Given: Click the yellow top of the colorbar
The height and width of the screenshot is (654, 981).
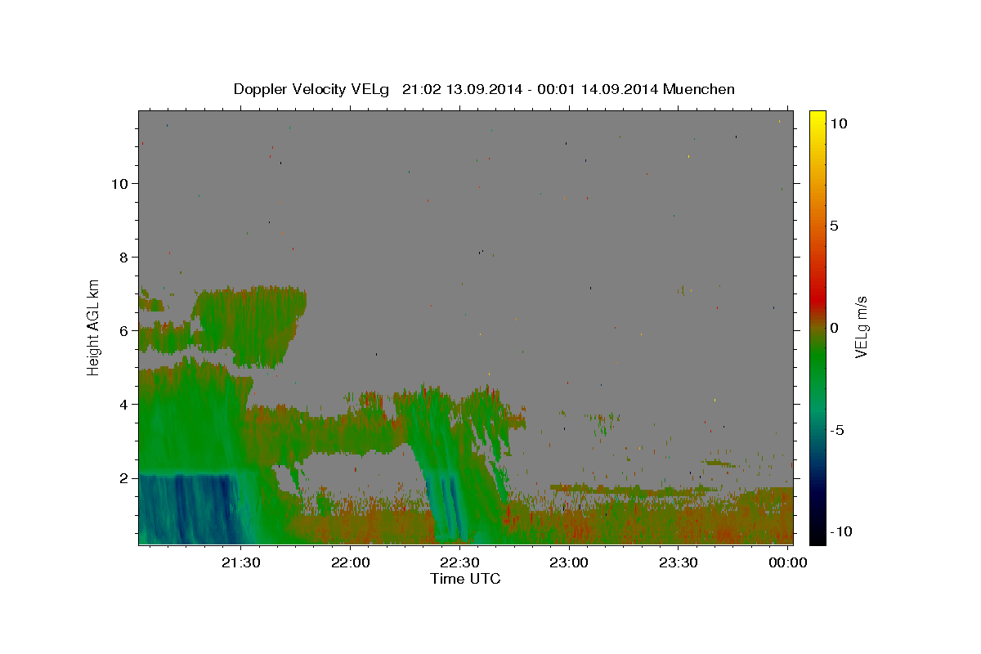Looking at the screenshot, I should click(817, 117).
